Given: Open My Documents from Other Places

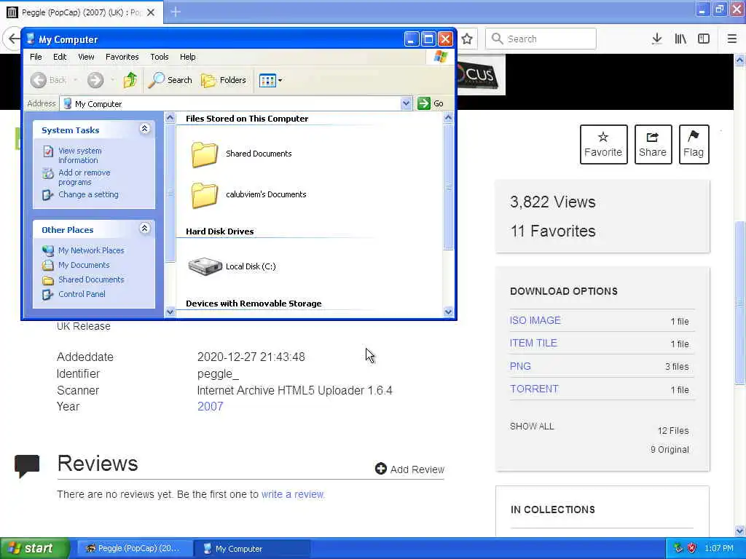Looking at the screenshot, I should click(x=84, y=265).
